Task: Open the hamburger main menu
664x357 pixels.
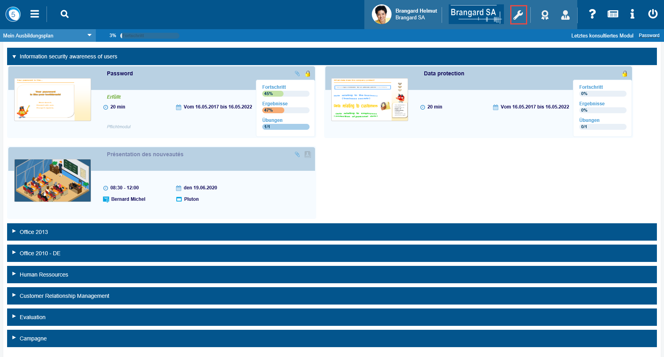Action: 35,14
